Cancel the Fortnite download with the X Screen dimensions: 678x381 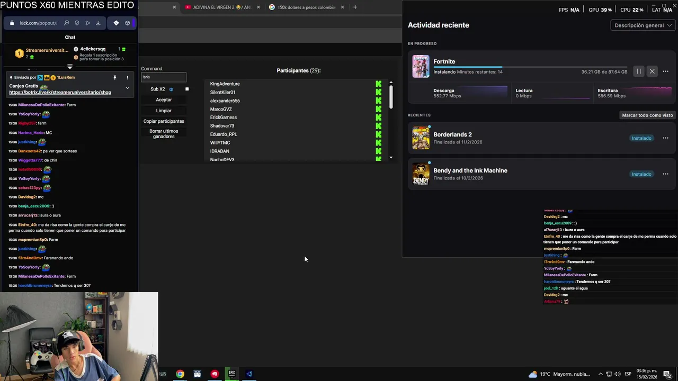click(x=652, y=71)
